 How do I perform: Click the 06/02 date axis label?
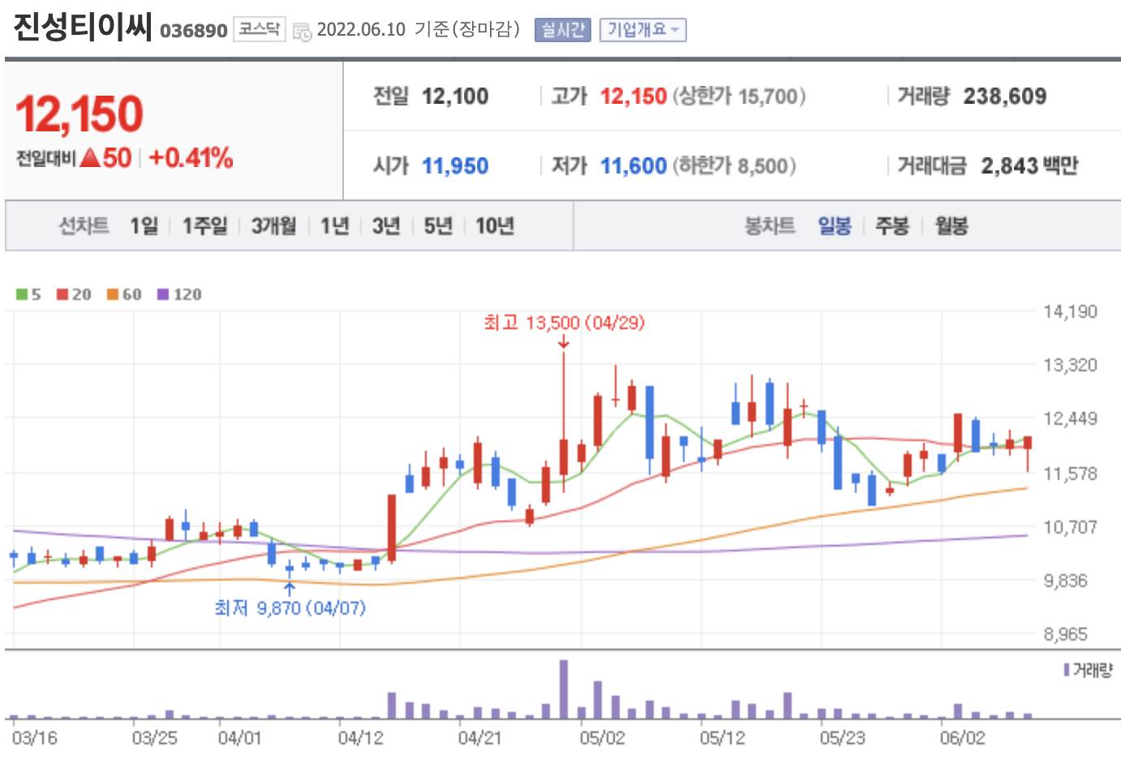click(962, 738)
